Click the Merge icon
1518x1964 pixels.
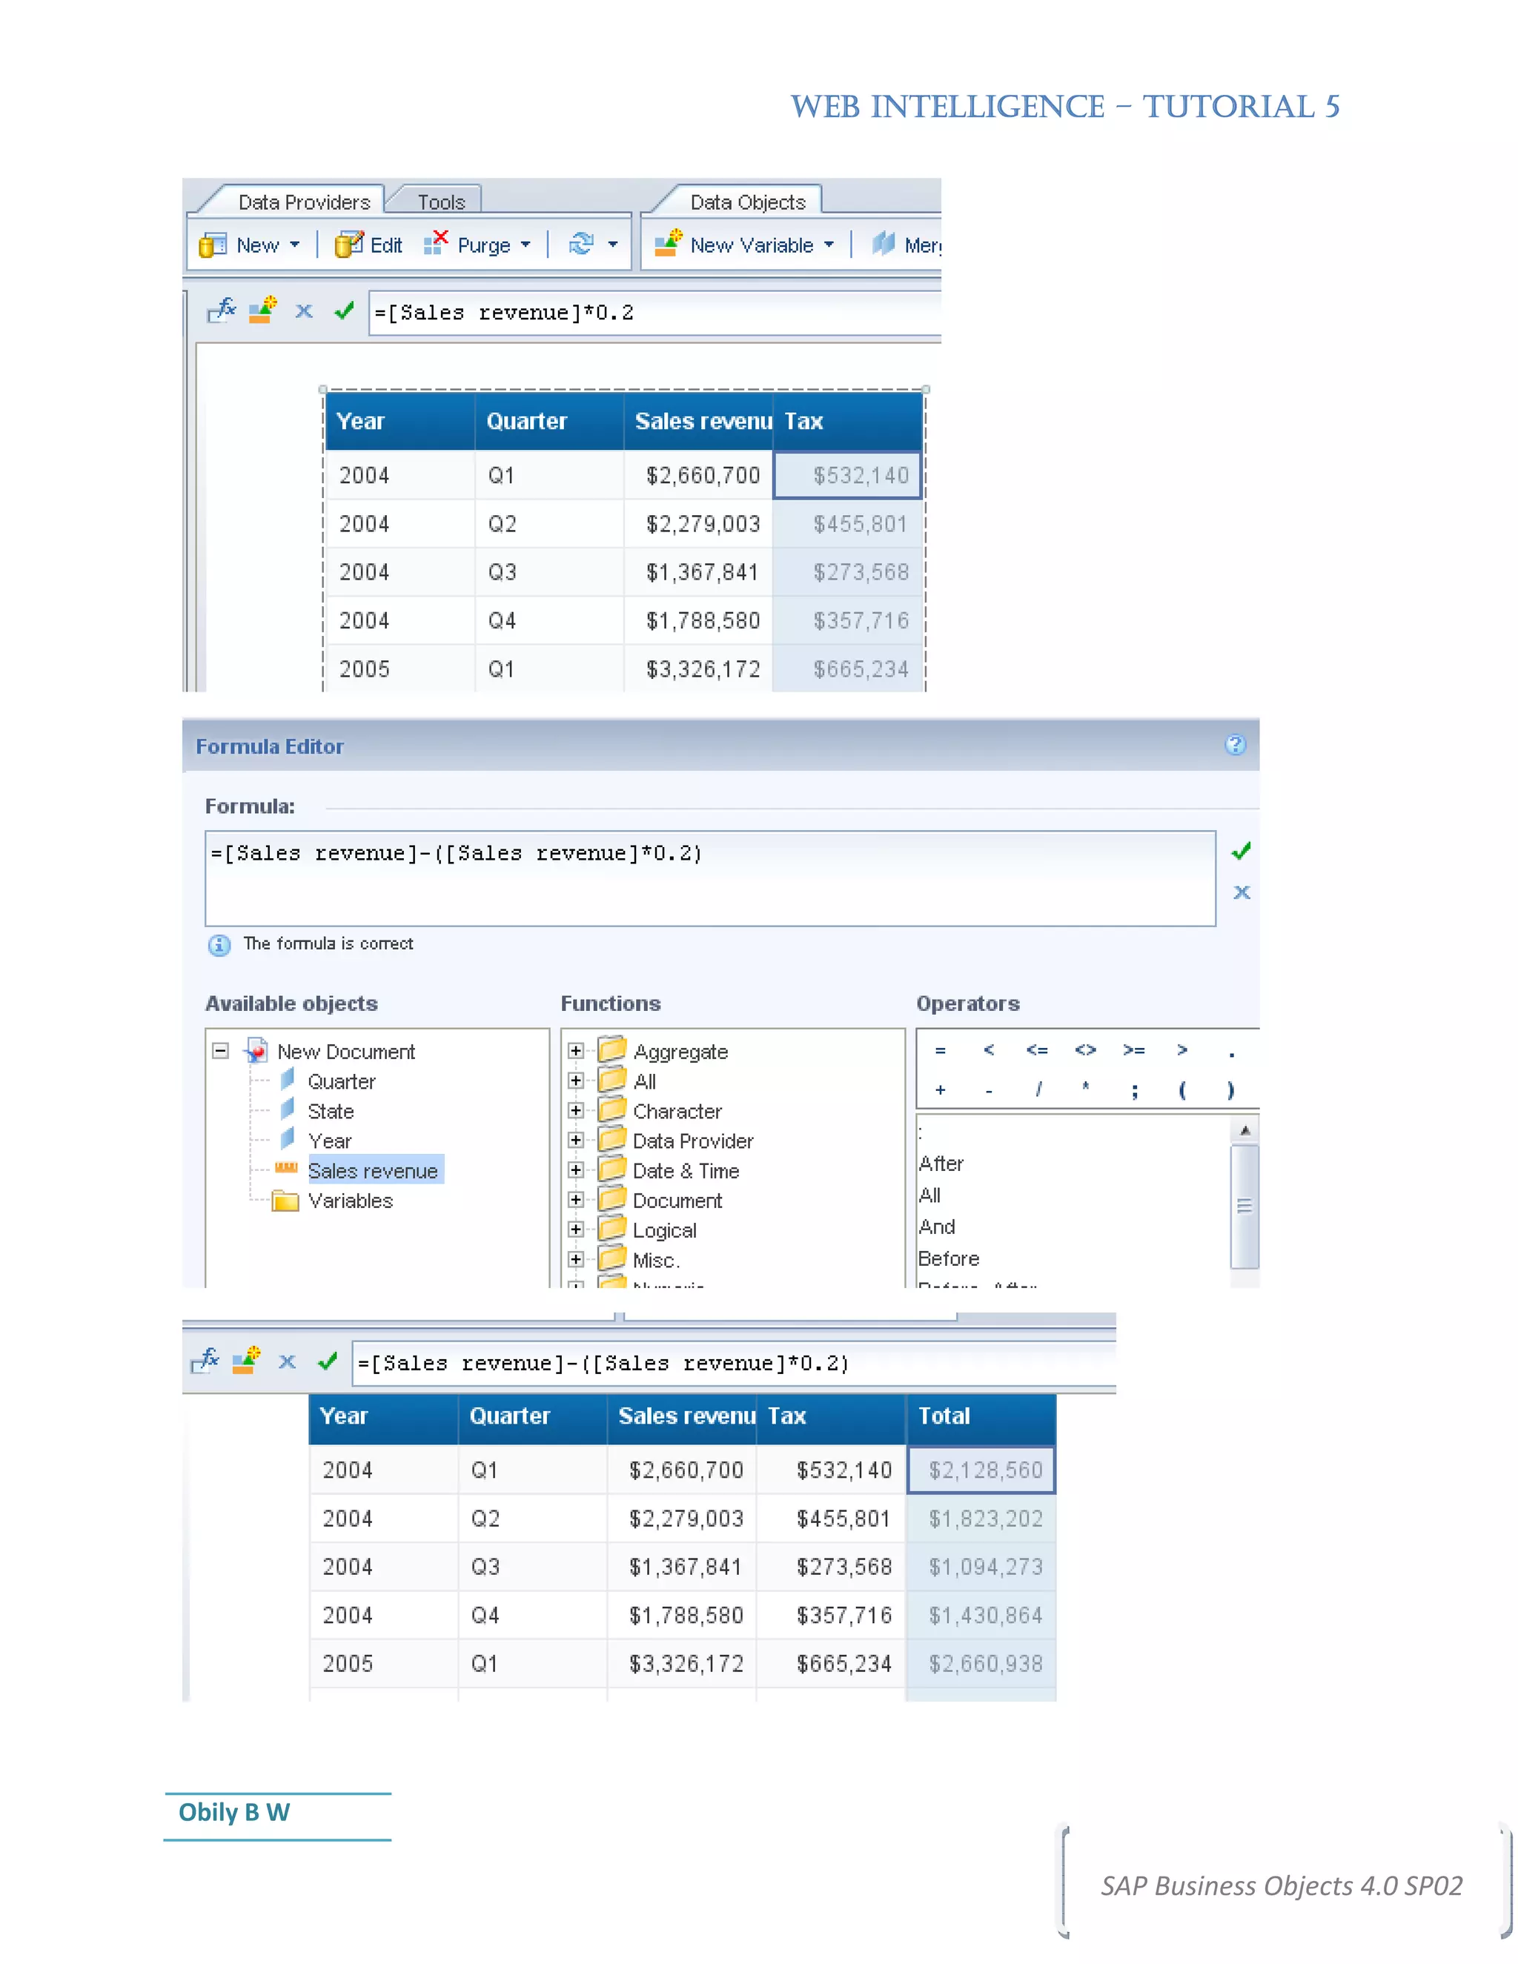884,243
